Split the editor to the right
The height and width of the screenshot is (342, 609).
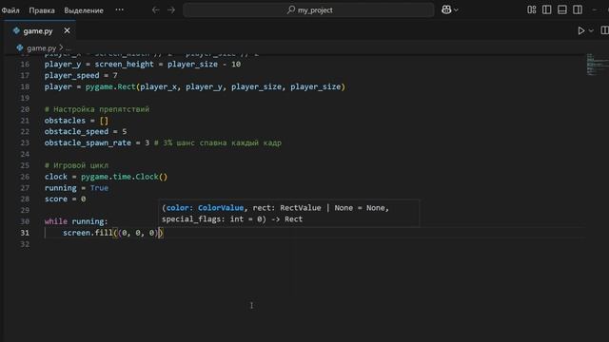(x=604, y=30)
